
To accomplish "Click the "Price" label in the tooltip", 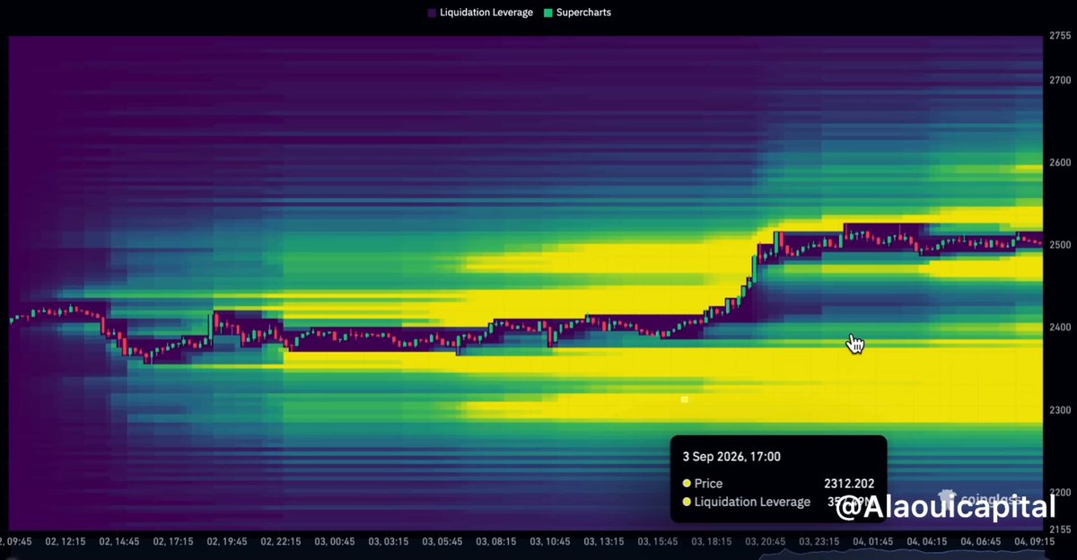I will [x=708, y=484].
